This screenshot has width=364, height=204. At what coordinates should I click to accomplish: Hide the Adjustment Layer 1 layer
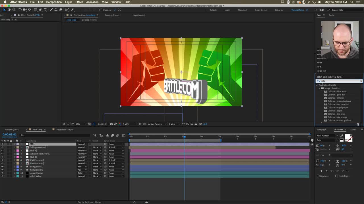click(x=2, y=154)
